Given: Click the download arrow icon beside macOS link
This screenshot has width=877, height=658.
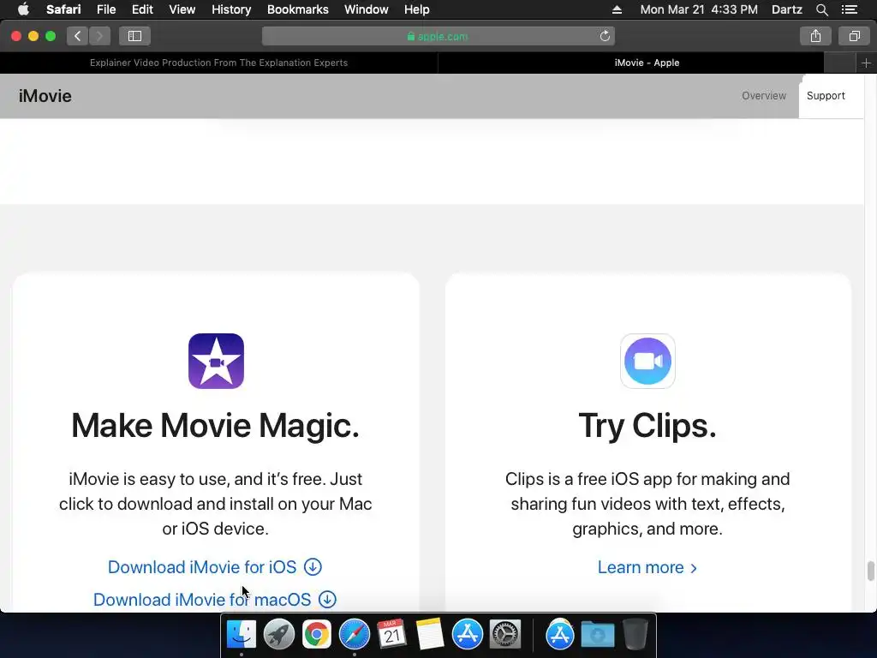Looking at the screenshot, I should coord(328,599).
